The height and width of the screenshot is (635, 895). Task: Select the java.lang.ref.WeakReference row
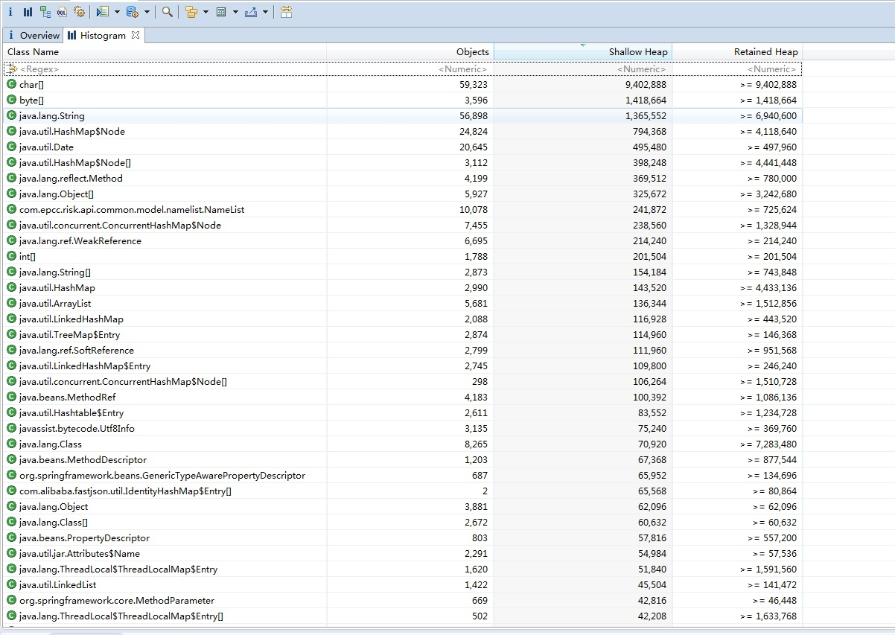pyautogui.click(x=402, y=240)
